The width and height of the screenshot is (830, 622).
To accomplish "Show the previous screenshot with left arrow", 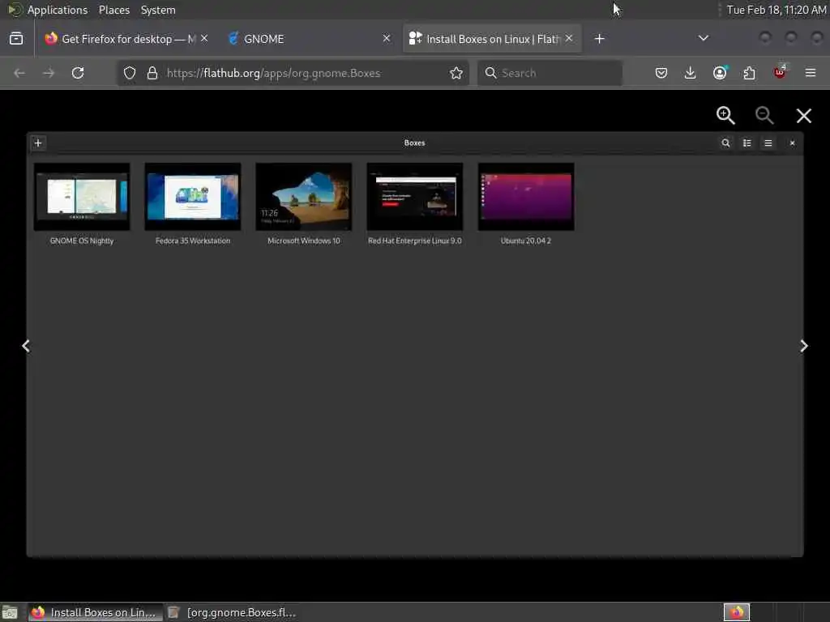I will coord(26,346).
